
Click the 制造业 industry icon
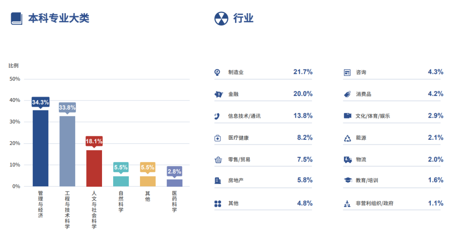[x=217, y=72]
